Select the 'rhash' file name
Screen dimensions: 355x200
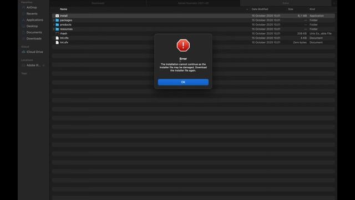click(x=64, y=33)
